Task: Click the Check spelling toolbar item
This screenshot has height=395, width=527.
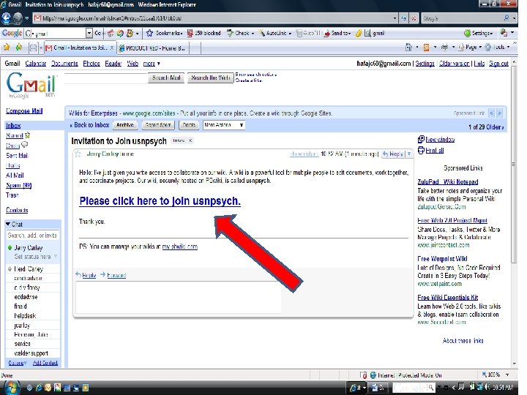Action: (240, 33)
